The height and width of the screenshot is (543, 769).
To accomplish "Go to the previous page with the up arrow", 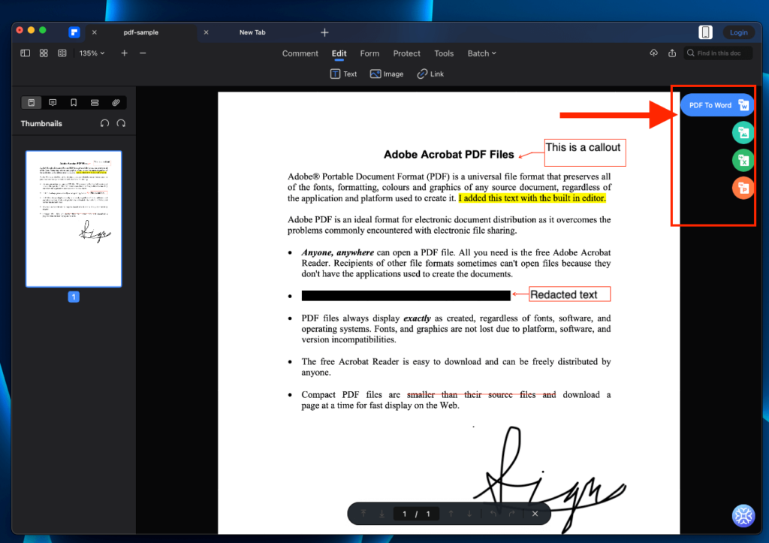I will pyautogui.click(x=451, y=514).
